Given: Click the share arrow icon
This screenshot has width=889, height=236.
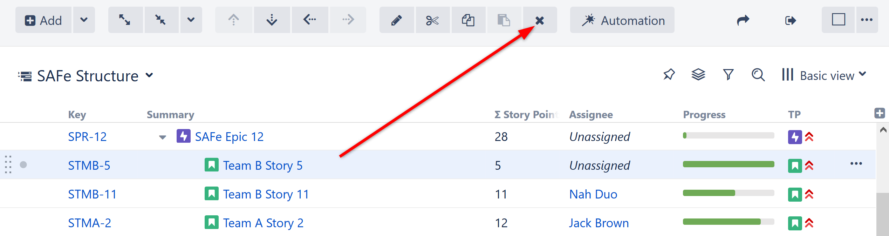Looking at the screenshot, I should (x=743, y=20).
